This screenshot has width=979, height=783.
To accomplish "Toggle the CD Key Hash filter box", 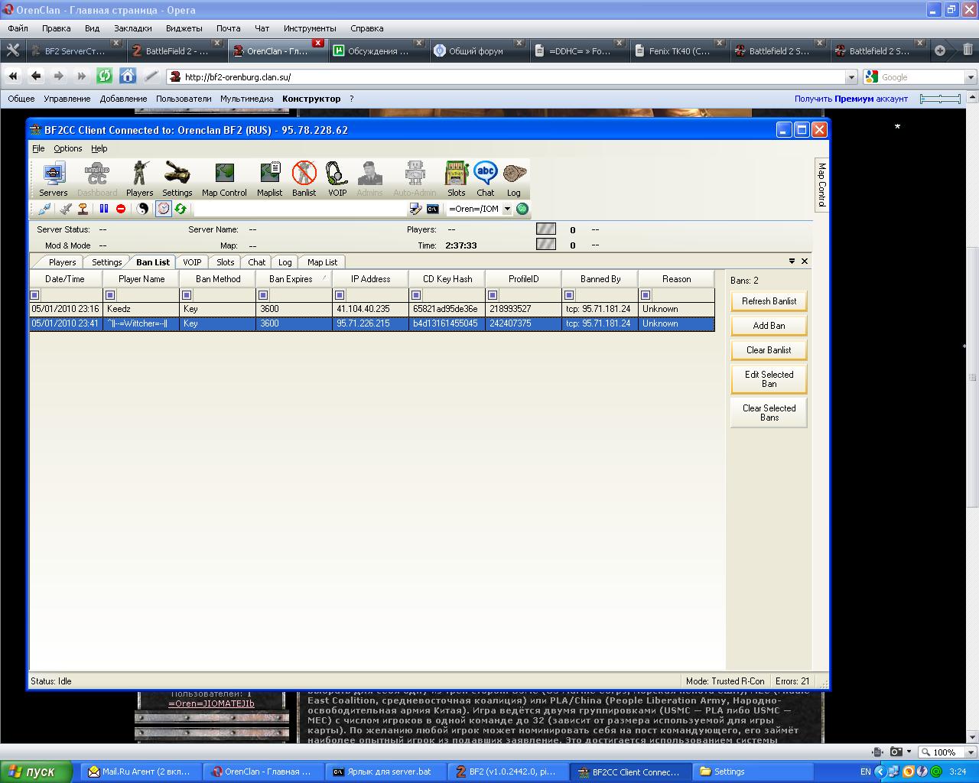I will click(x=416, y=295).
